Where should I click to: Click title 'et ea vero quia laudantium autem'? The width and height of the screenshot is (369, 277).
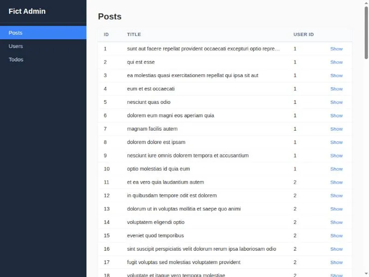point(166,182)
